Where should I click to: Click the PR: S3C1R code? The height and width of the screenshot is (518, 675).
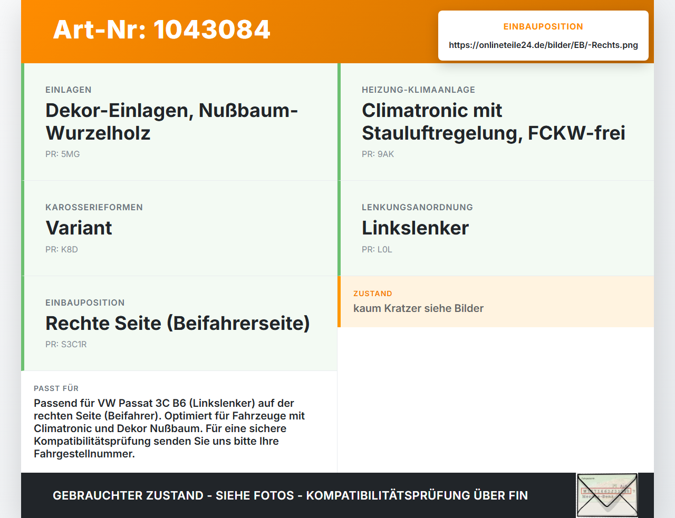66,345
